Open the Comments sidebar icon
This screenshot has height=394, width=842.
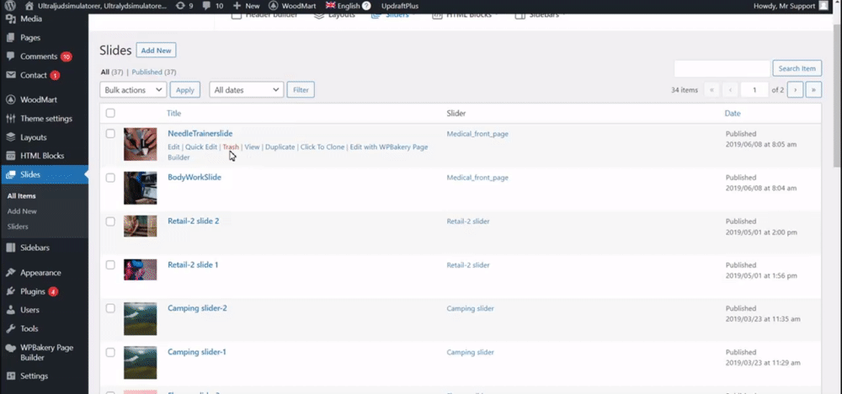coord(11,56)
